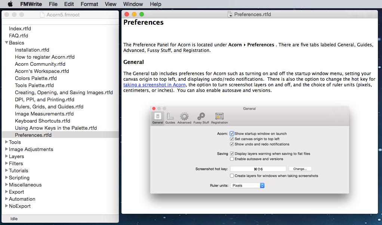Open Index.rtfd in the sidebar
Image resolution: width=382 pixels, height=225 pixels.
click(20, 28)
